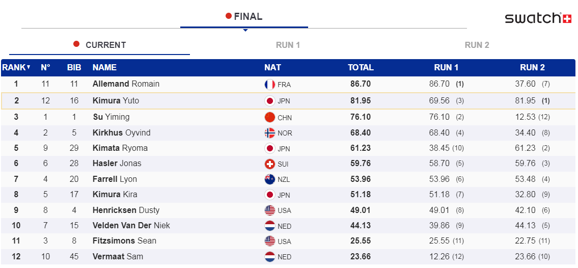Open athlete Allemand Romain's name link
This screenshot has height=268, width=578.
126,84
